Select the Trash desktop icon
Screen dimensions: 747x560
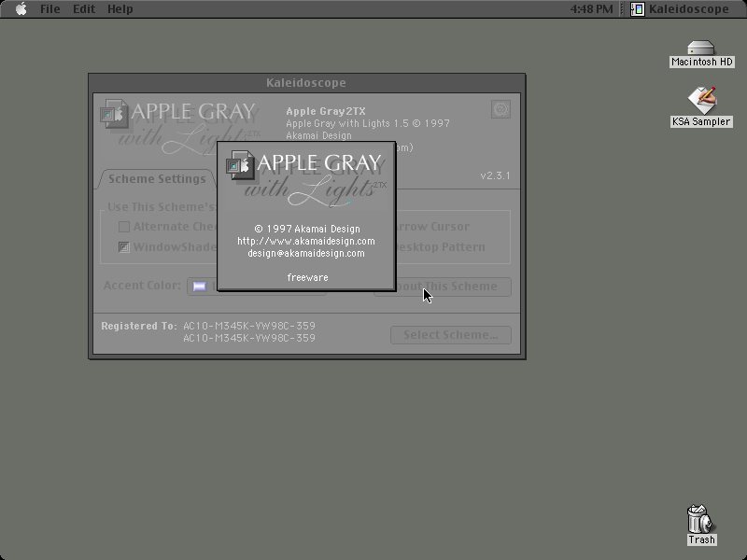coord(702,525)
